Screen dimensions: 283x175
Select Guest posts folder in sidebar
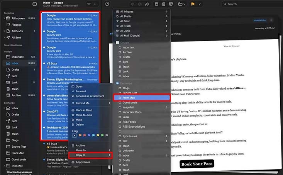coord(20,159)
